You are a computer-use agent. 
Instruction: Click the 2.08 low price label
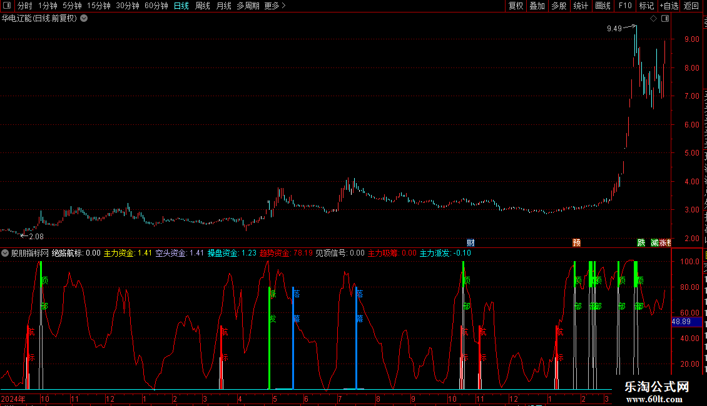click(x=36, y=237)
